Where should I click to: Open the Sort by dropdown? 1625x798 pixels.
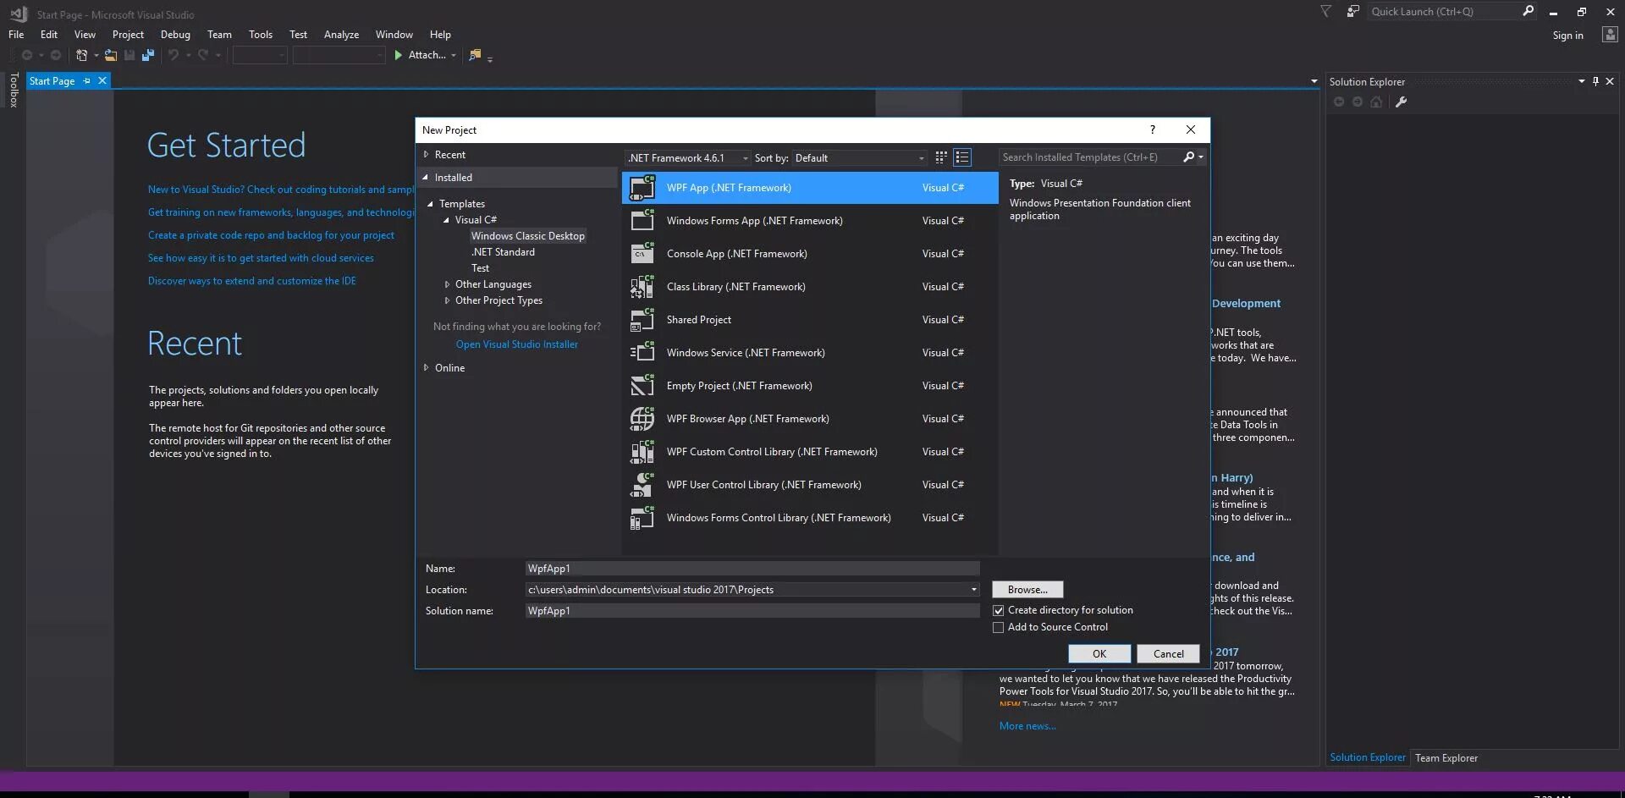click(x=860, y=158)
